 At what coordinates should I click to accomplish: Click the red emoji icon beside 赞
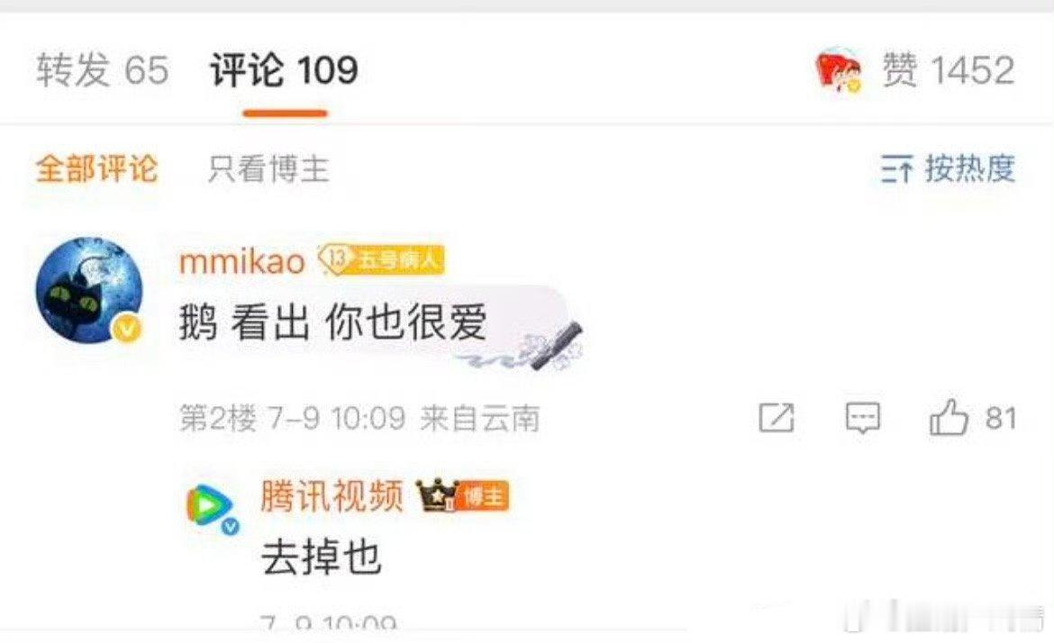(838, 70)
